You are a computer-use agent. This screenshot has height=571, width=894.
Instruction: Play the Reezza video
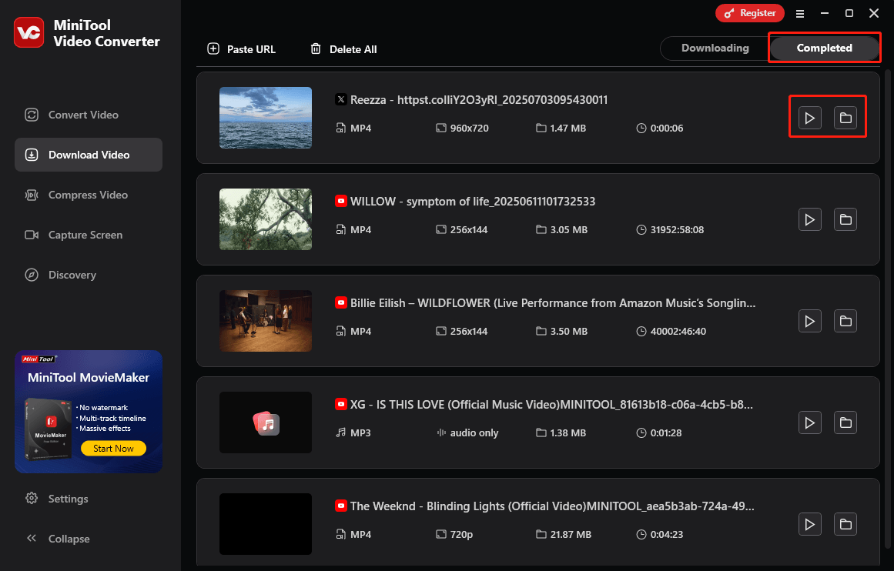[809, 118]
